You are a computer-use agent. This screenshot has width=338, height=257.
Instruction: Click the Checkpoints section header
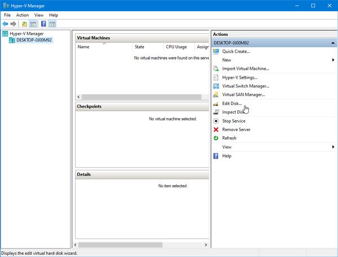point(142,106)
